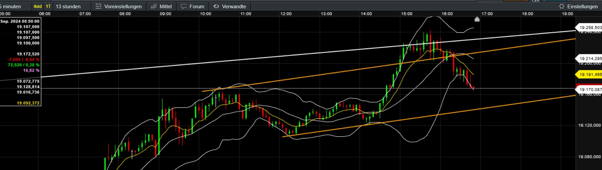Click the 19.100,000 value in info box
The image size is (602, 170).
point(28,43)
